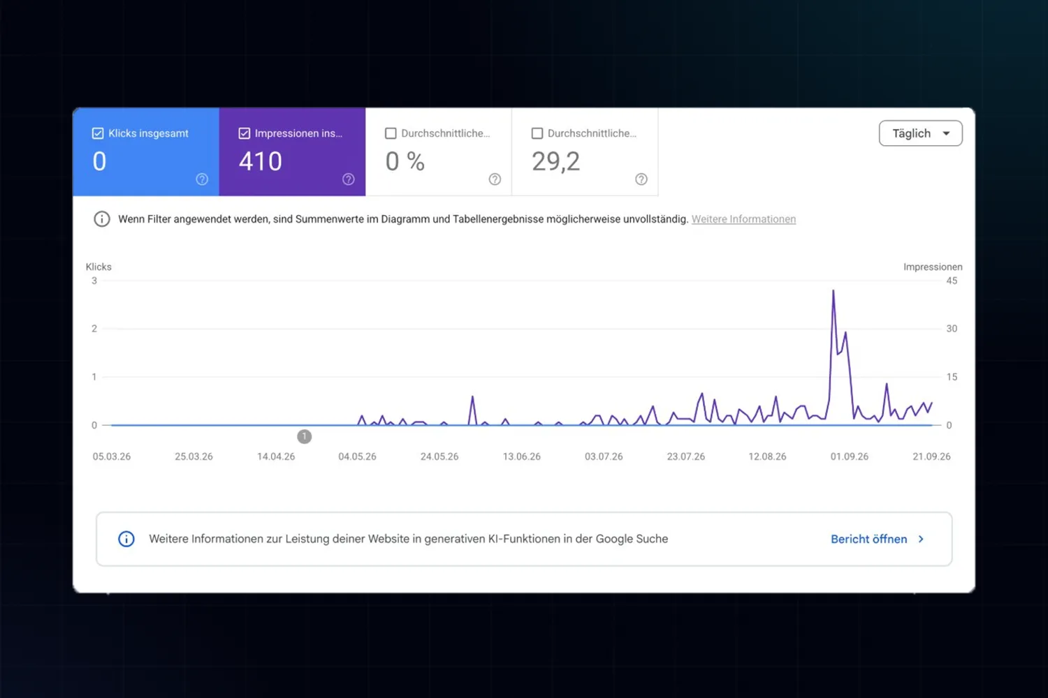Click the 23.07.26 date label

686,456
